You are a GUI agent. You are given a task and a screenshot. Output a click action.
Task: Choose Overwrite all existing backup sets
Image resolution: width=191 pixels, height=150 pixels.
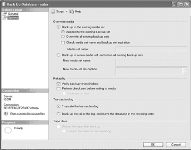pos(63,37)
